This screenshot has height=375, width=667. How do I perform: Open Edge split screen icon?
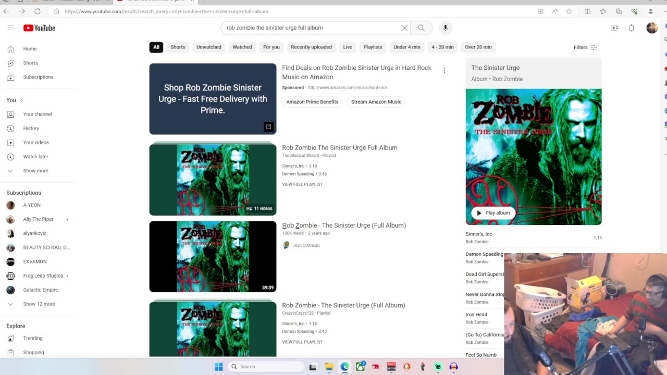tap(587, 11)
